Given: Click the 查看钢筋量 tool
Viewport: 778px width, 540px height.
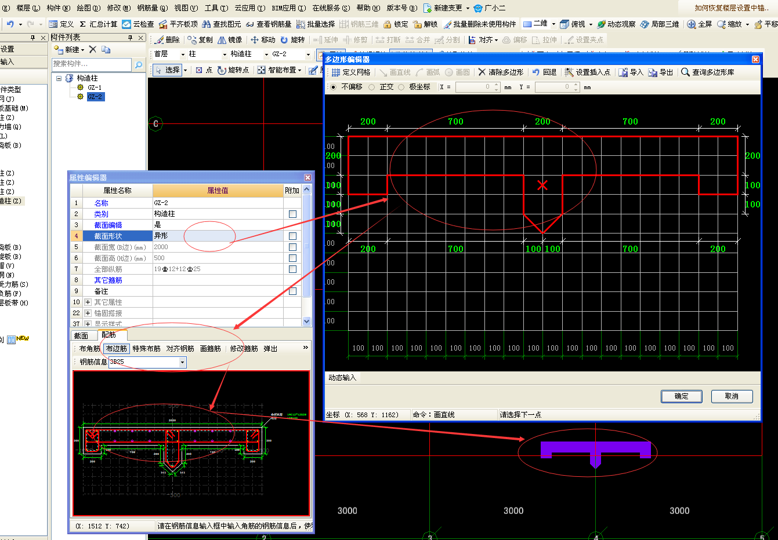Looking at the screenshot, I should (x=269, y=24).
